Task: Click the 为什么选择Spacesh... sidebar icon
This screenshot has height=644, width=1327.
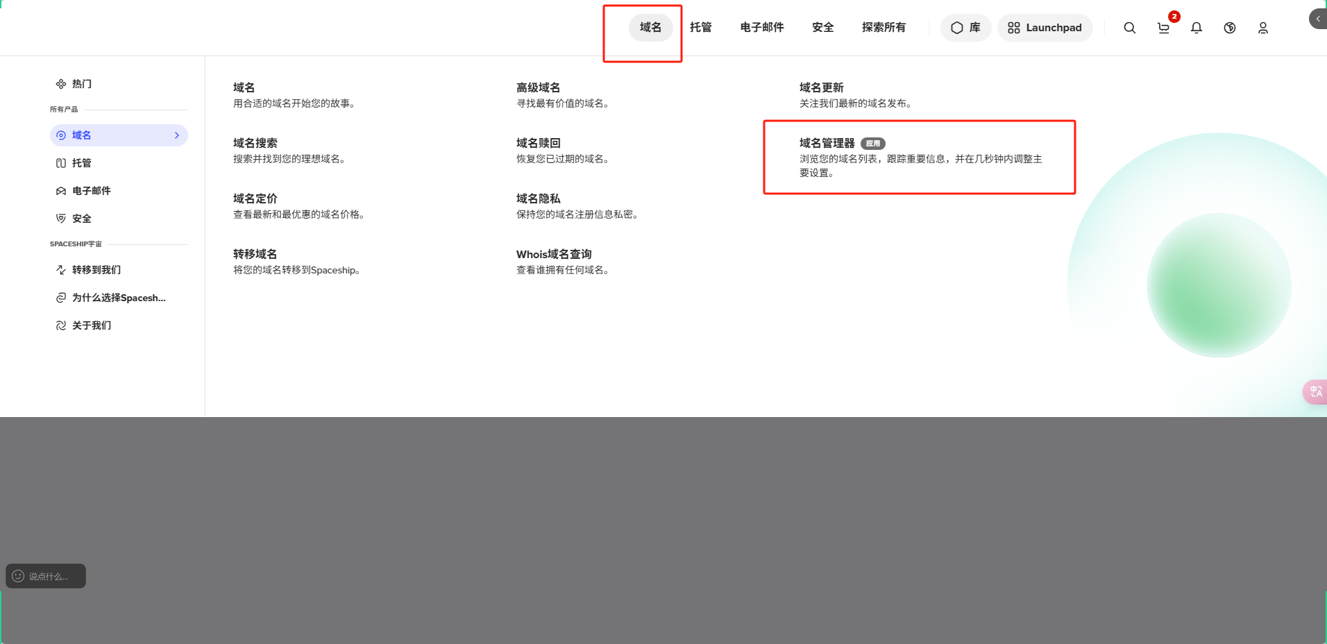Action: [x=61, y=298]
